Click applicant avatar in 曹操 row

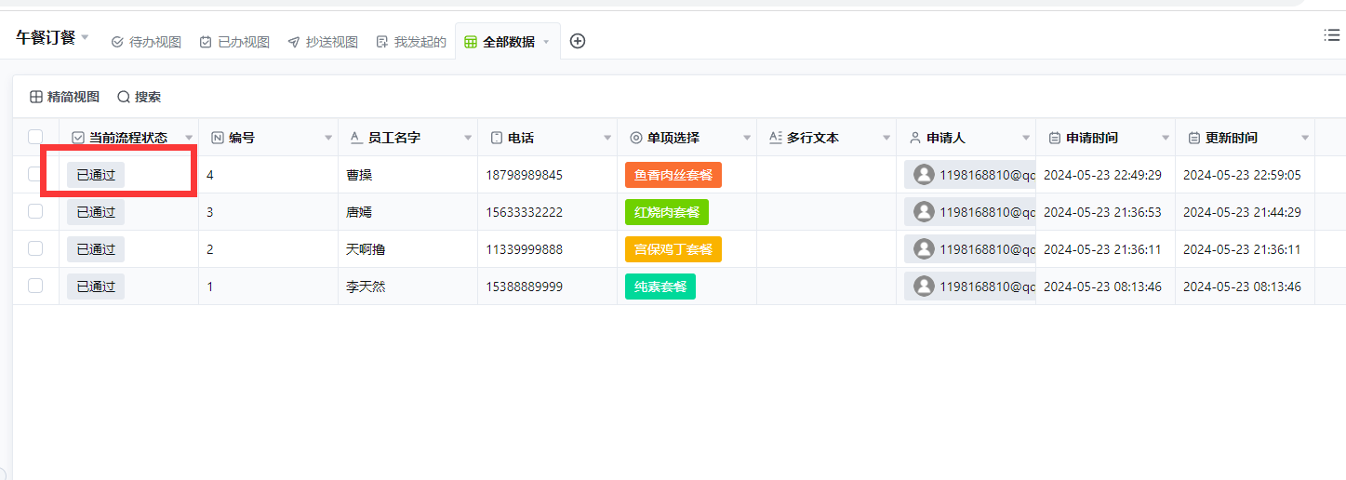click(x=924, y=175)
